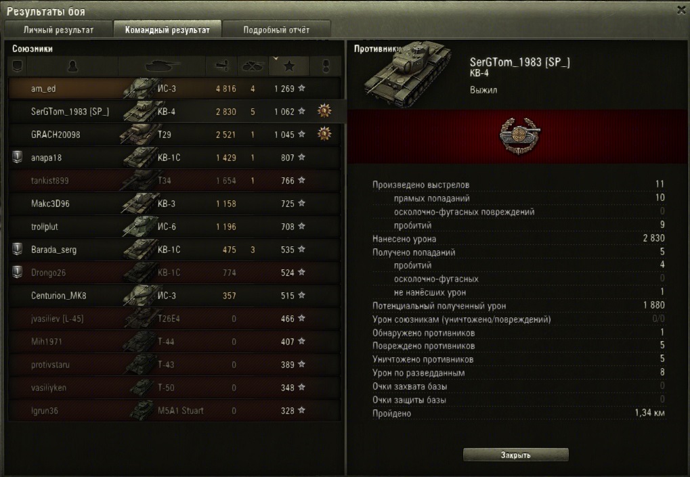
Task: Select Barada_serg КВ-1С player row
Action: pyautogui.click(x=174, y=250)
